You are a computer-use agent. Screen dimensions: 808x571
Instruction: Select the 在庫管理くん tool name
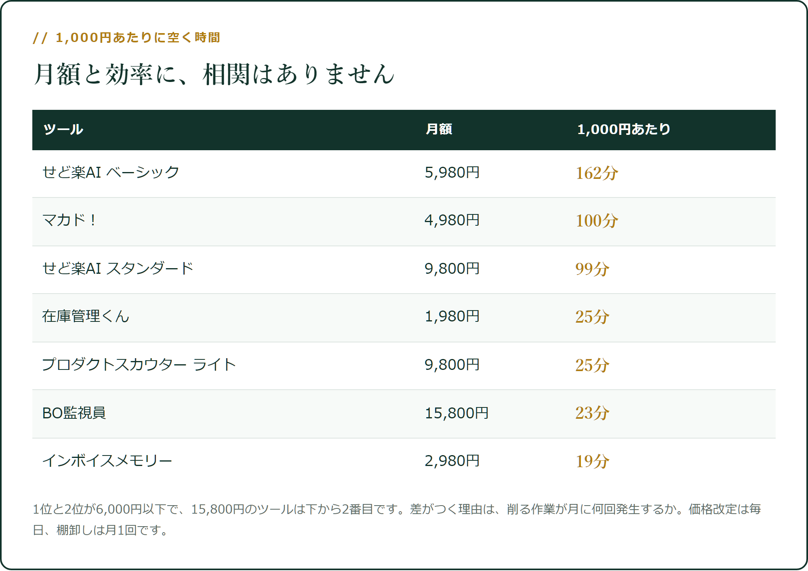pyautogui.click(x=86, y=316)
